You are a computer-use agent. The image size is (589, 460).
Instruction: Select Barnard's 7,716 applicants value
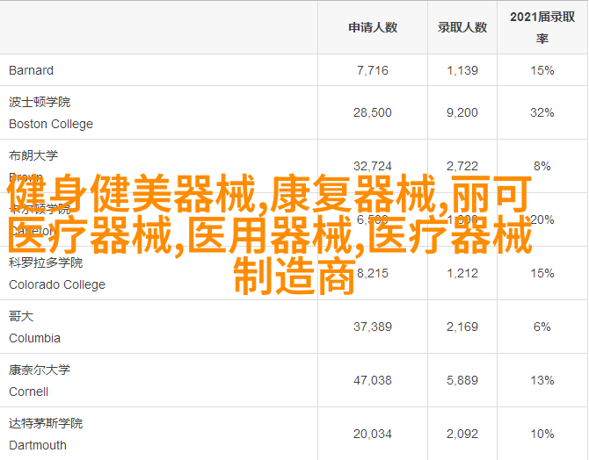pos(372,70)
